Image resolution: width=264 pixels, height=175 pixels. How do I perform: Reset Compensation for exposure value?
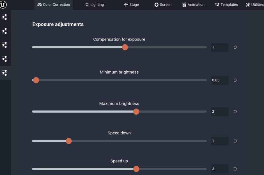(x=235, y=47)
